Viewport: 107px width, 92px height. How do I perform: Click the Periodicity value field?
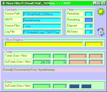tap(89, 14)
